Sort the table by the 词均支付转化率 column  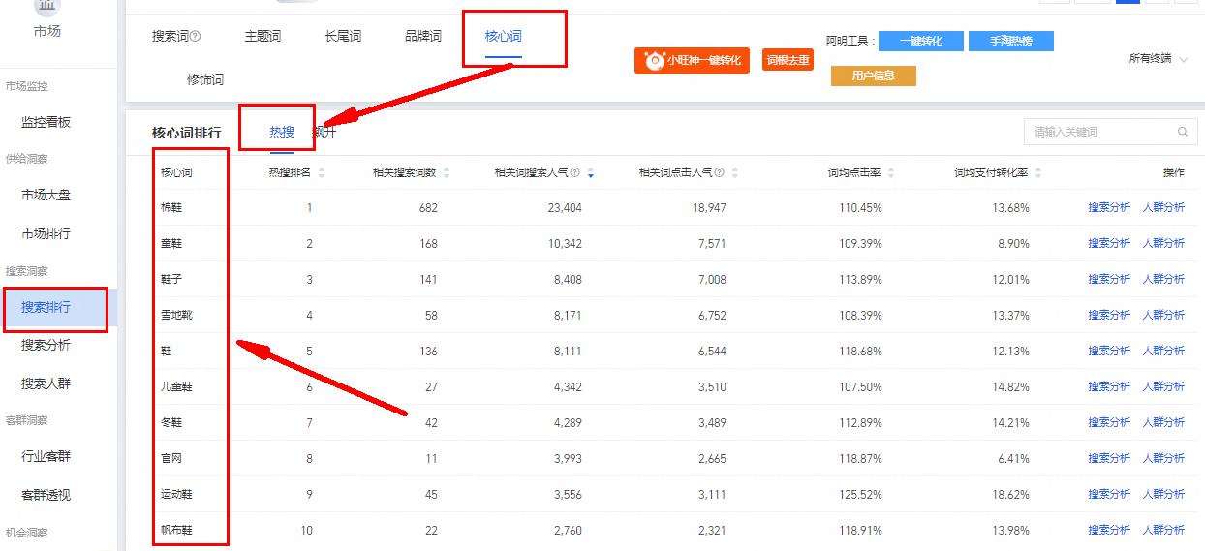tap(1038, 172)
